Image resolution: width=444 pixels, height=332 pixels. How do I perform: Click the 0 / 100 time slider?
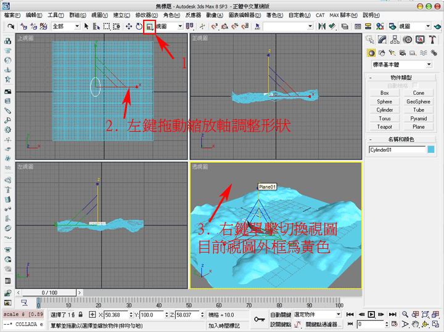49,293
